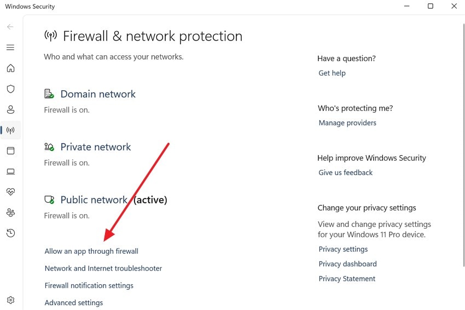Screen dimensions: 465x310
Task: Click the Manage providers link
Action: click(347, 123)
